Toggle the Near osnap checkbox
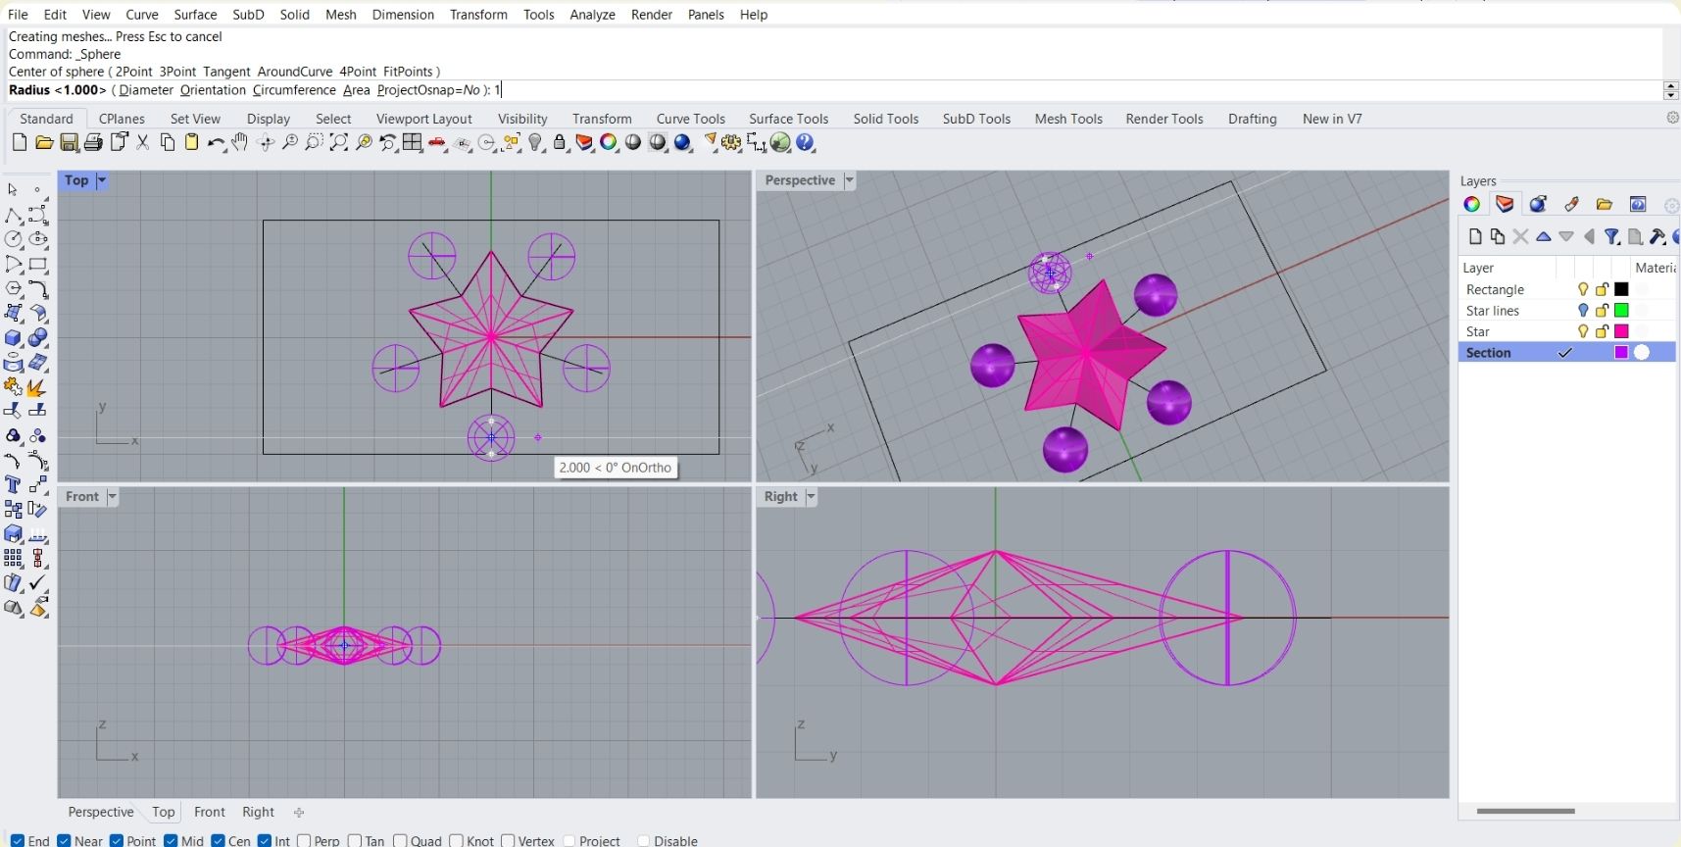Screen dimensions: 1681x847 [64, 840]
